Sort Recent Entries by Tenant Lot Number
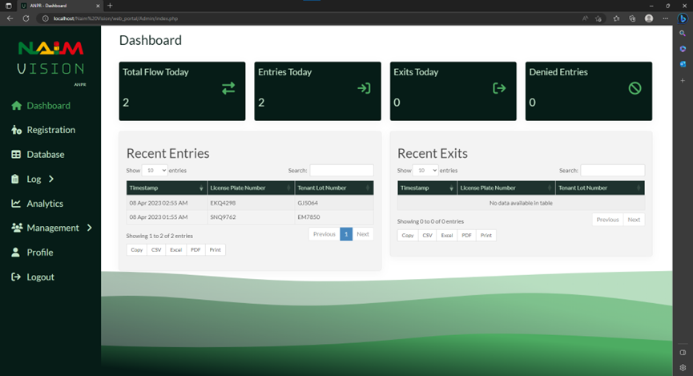 334,188
